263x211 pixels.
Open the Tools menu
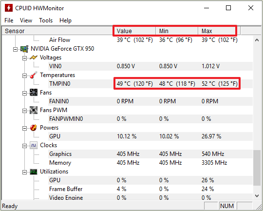tap(46, 20)
